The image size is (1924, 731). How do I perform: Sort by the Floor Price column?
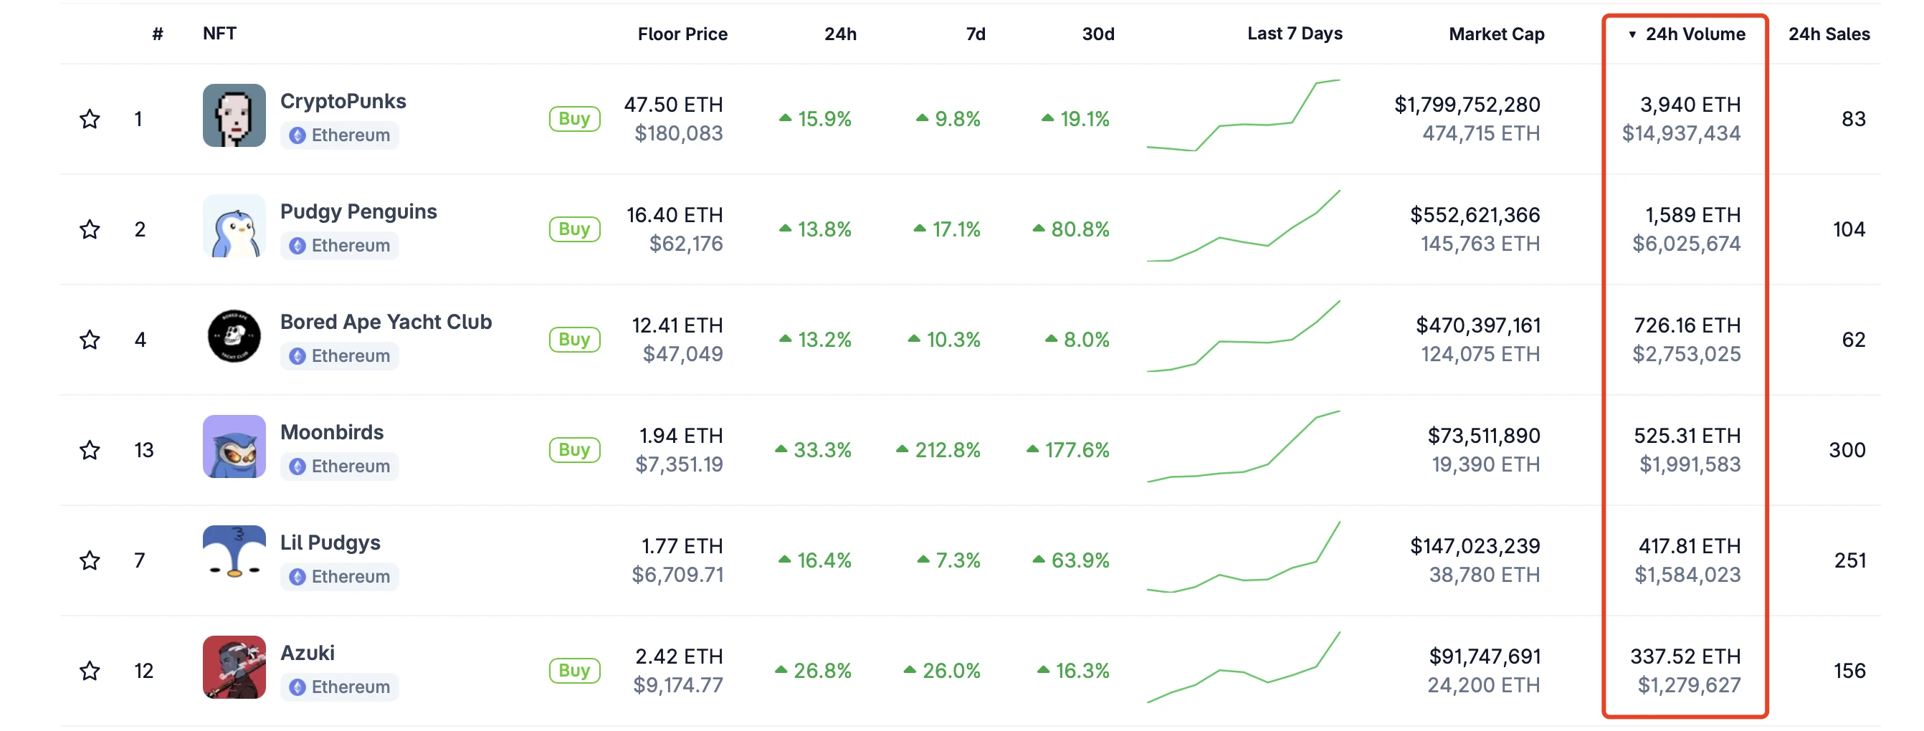point(682,34)
